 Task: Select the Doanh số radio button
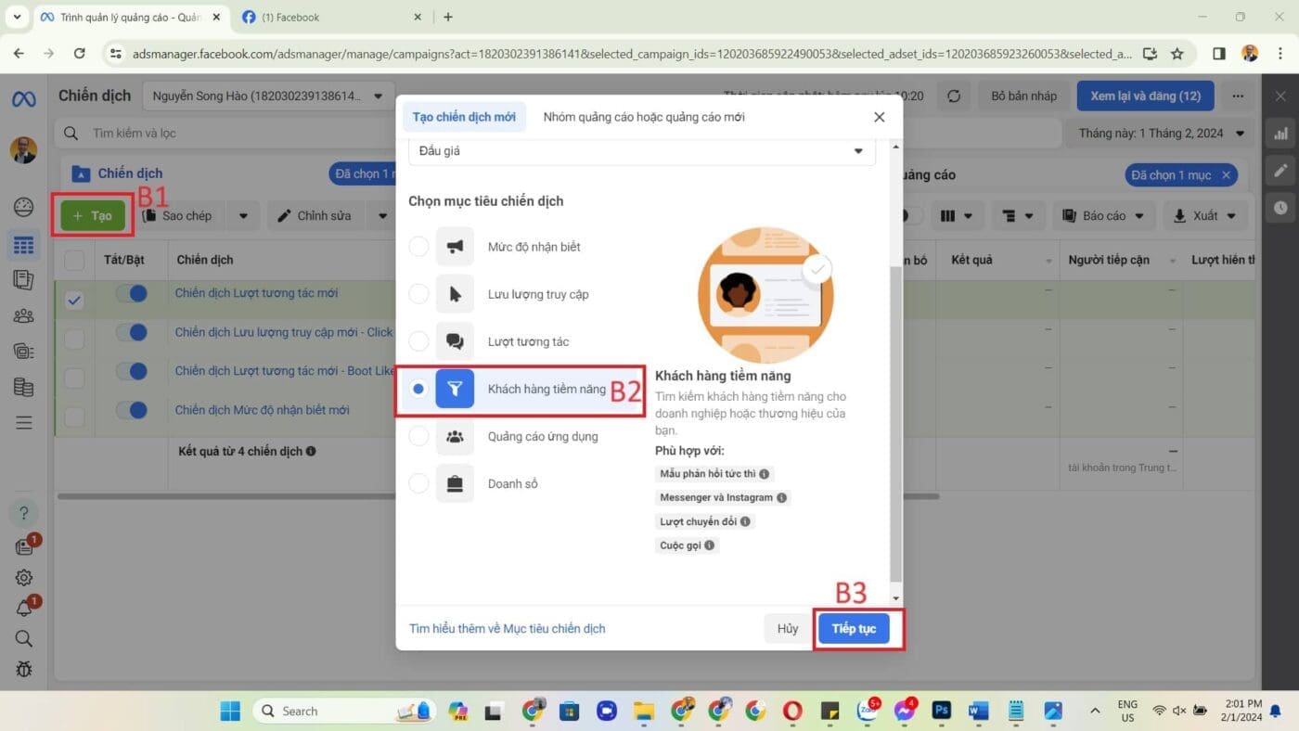tap(419, 483)
